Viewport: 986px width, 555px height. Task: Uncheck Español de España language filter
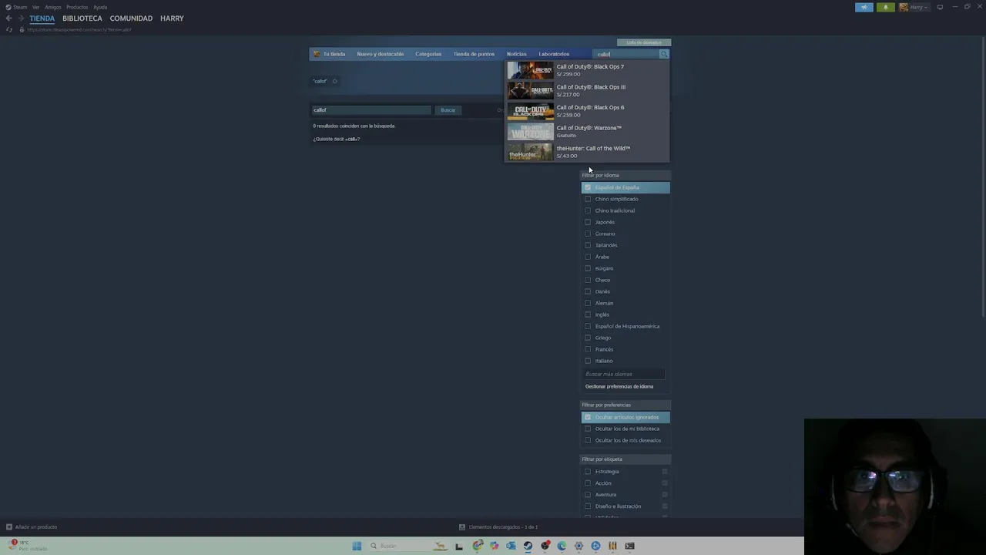click(x=588, y=187)
